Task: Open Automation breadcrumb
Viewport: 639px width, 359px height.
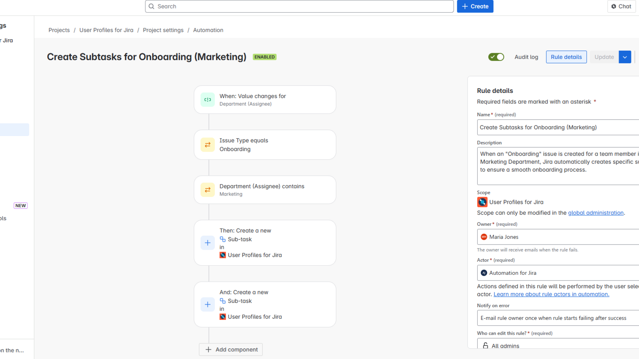Action: click(208, 30)
